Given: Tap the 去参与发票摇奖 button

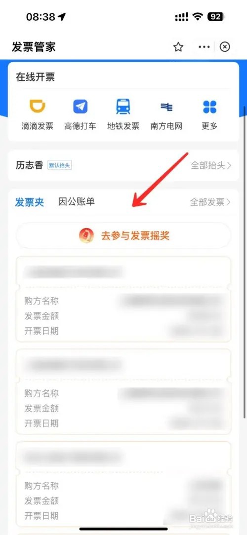Looking at the screenshot, I should (x=123, y=235).
